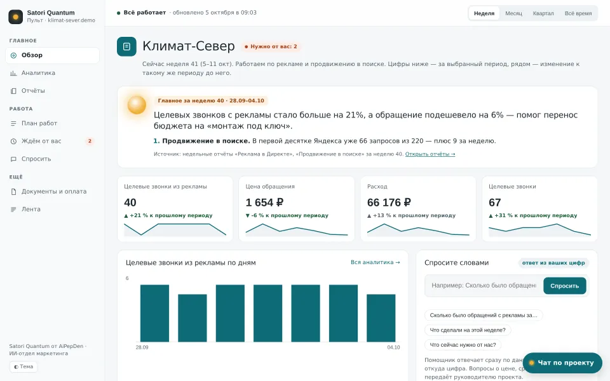Switch period to Месяц

[x=513, y=13]
